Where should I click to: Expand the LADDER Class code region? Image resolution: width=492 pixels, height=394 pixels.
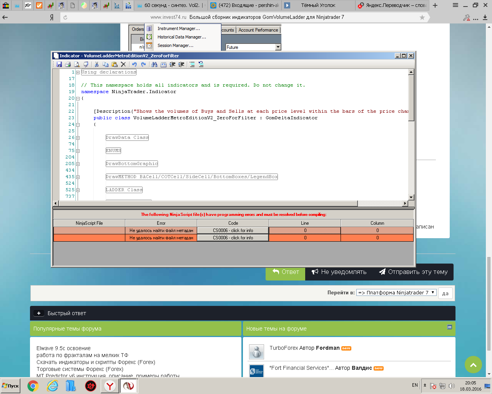click(x=78, y=190)
